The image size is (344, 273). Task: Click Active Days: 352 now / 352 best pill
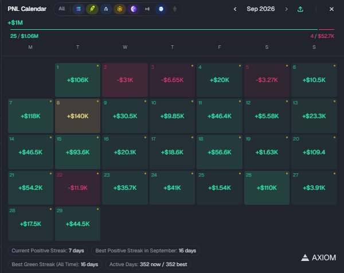pos(148,264)
